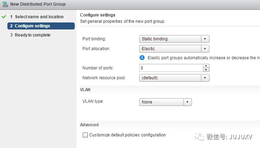This screenshot has width=260, height=148.
Task: Select step 3 Ready to complete
Action: (x=32, y=35)
